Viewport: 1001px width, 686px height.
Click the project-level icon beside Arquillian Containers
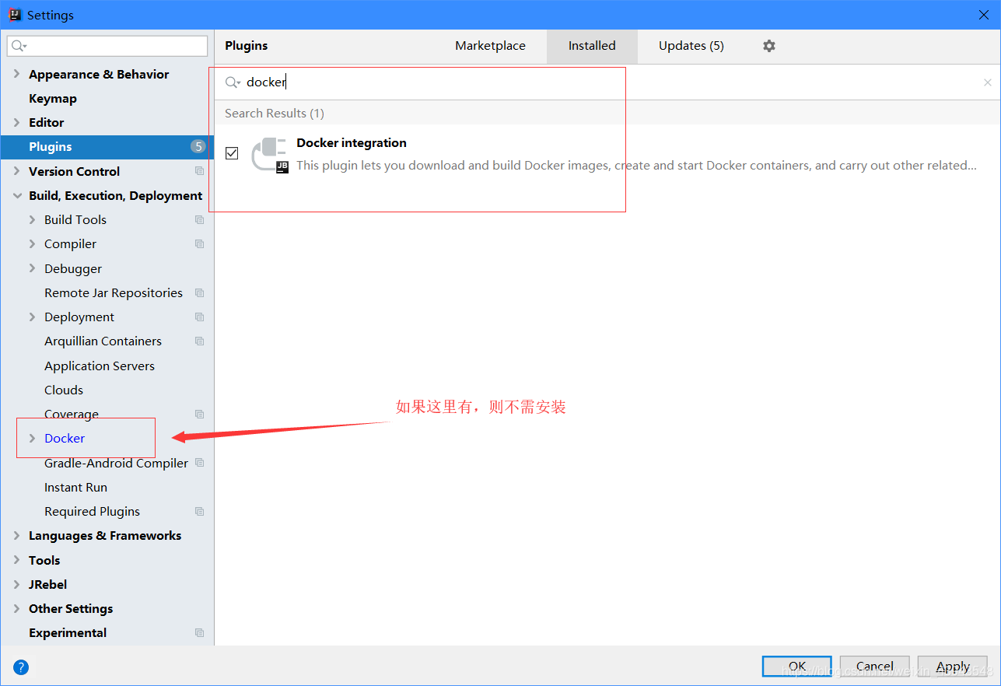point(200,341)
